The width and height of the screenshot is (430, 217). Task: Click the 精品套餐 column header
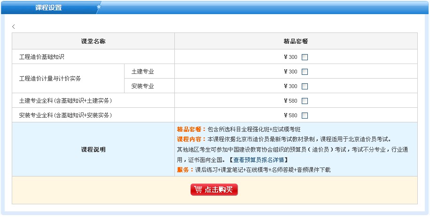[296, 41]
